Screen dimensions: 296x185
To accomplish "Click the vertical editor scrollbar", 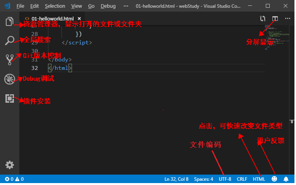I will click(x=292, y=100).
